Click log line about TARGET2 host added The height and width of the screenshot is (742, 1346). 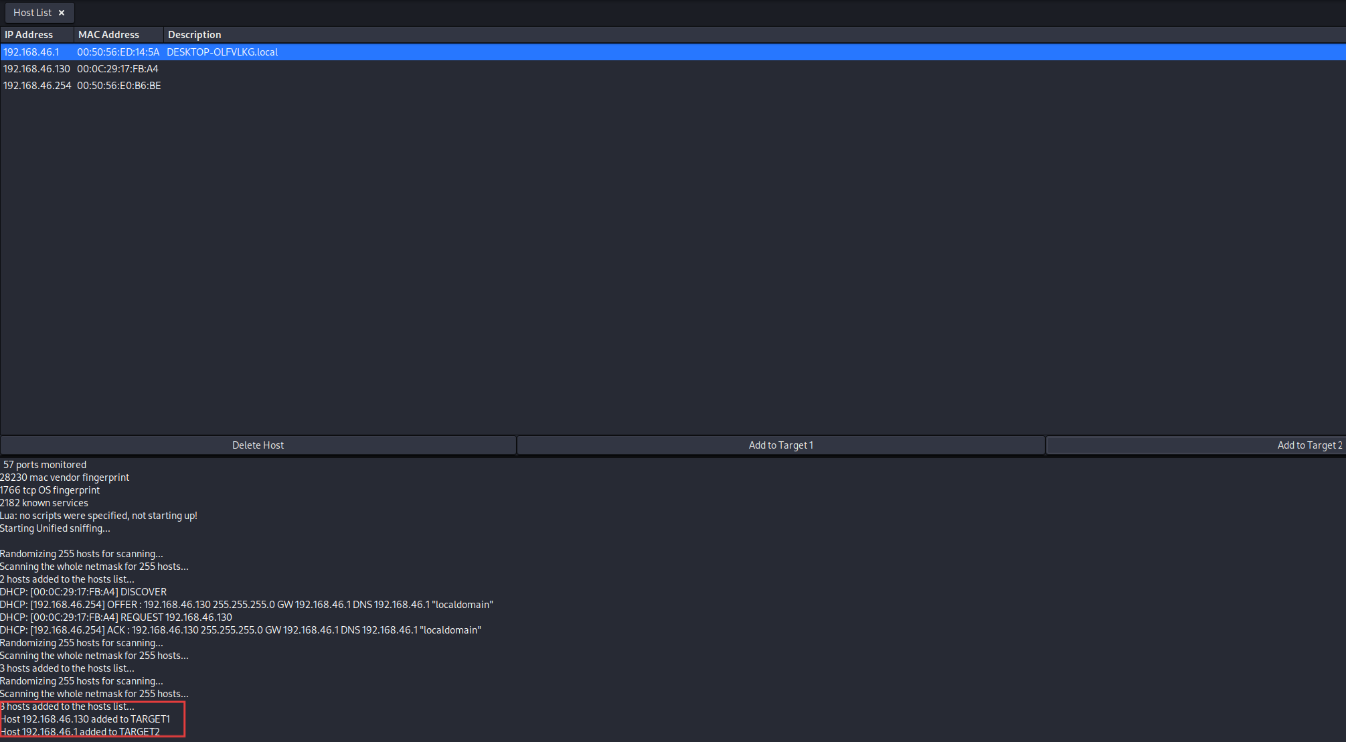(80, 732)
